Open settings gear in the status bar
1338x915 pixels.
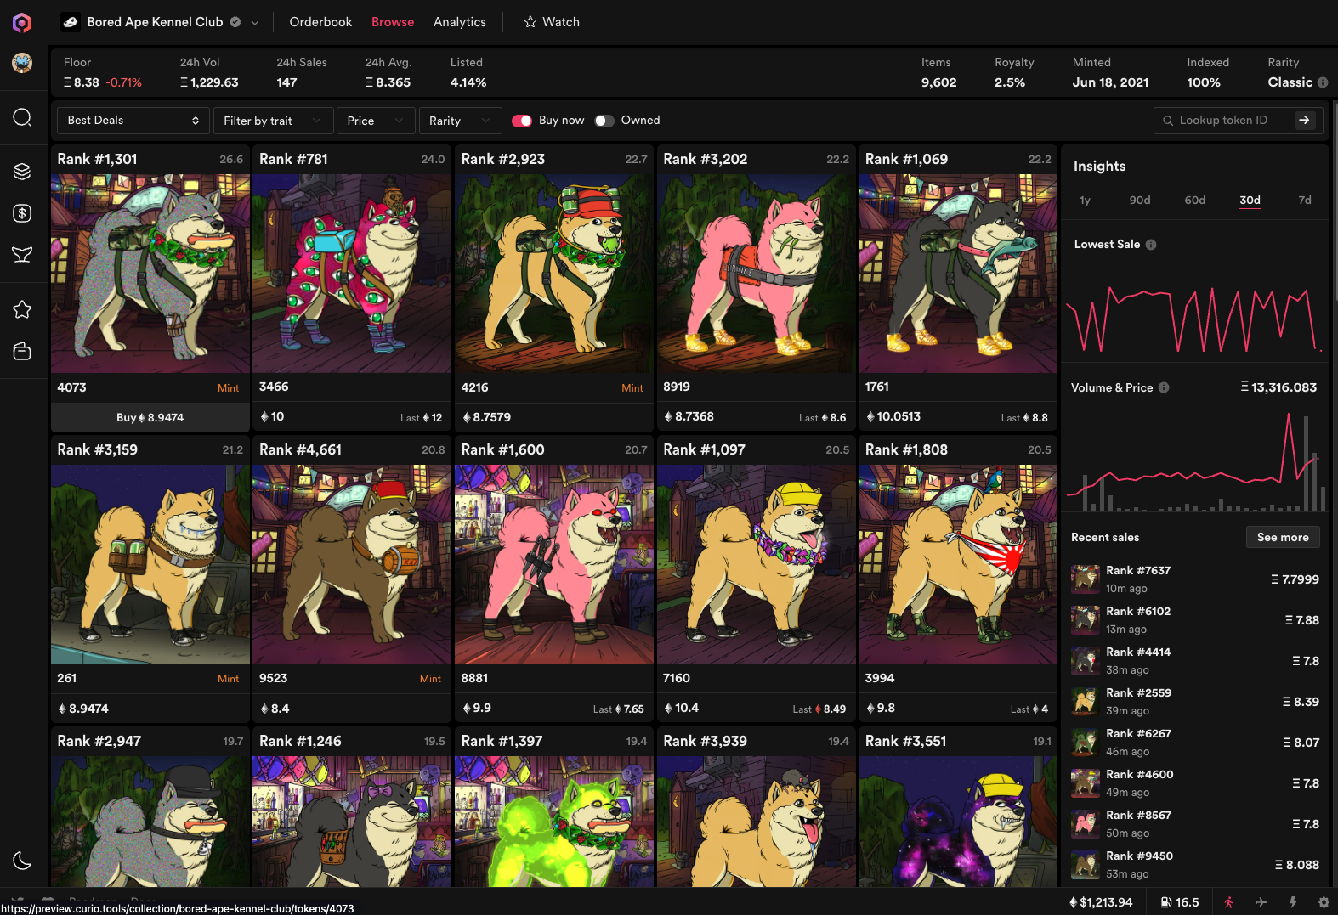click(1324, 902)
